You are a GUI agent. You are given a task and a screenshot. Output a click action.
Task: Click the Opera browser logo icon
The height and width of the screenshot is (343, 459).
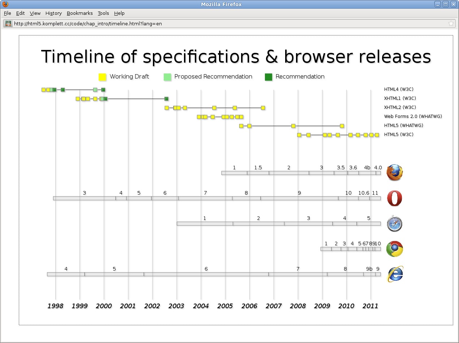point(394,198)
